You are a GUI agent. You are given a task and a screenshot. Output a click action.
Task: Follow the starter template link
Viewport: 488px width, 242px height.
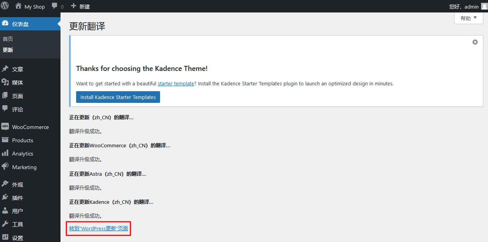click(x=176, y=83)
